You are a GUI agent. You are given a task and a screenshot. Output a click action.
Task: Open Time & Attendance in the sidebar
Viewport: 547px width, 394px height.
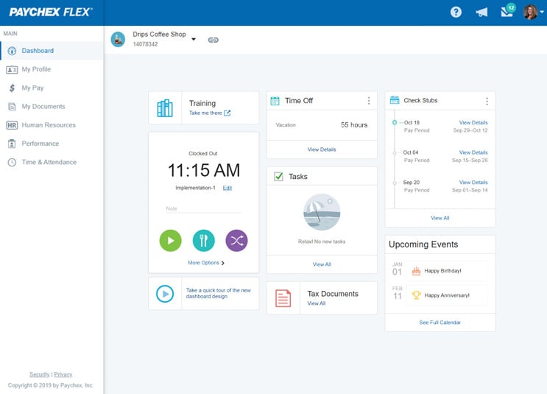click(52, 162)
